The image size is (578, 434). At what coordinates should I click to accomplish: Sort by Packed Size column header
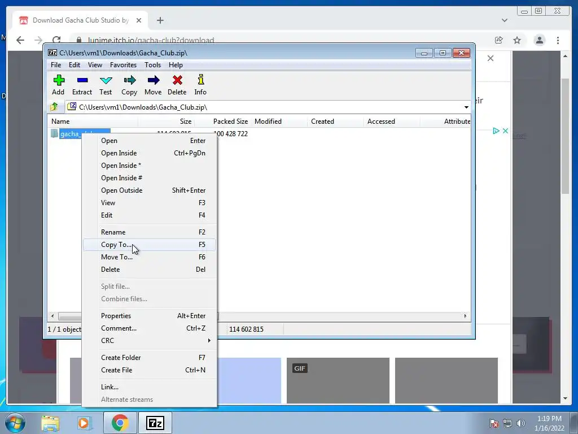(222, 121)
